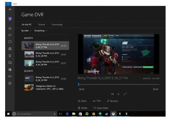Select clip Rising Thunder 9_44_48 PM
Viewport: 171px width, 120px height.
tap(45, 63)
